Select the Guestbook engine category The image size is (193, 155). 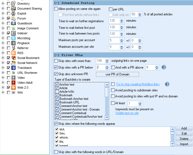(24, 23)
